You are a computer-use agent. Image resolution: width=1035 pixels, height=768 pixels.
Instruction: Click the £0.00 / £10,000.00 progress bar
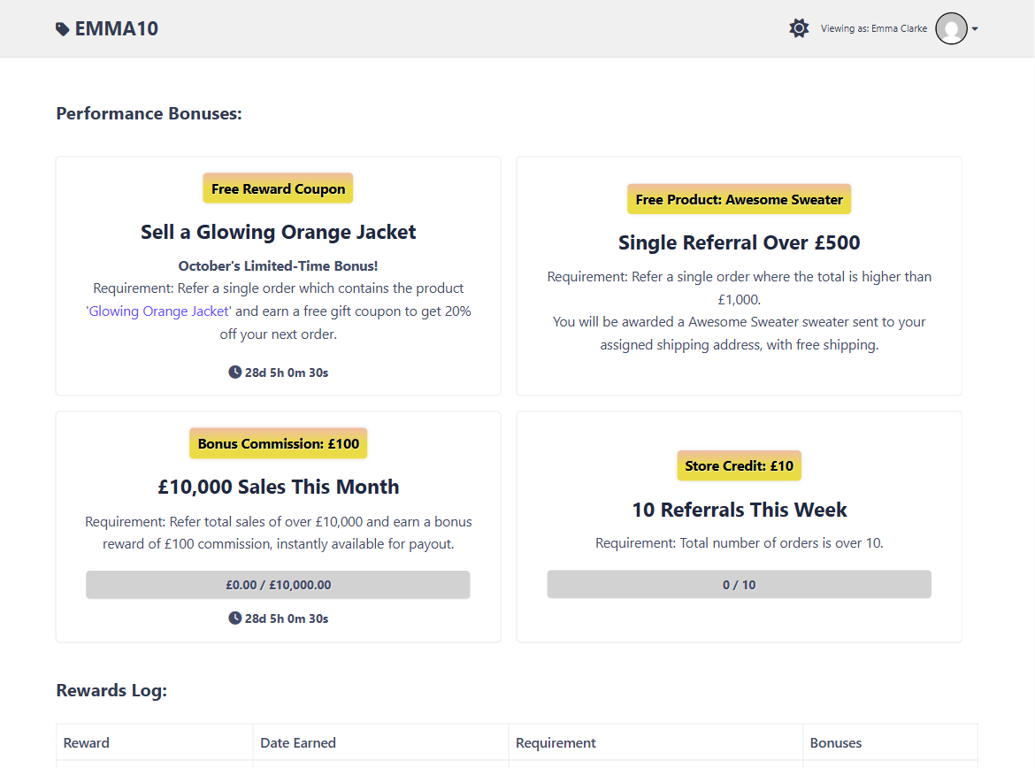278,585
